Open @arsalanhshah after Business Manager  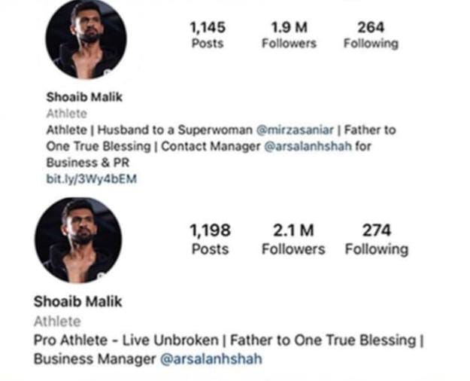(211, 359)
